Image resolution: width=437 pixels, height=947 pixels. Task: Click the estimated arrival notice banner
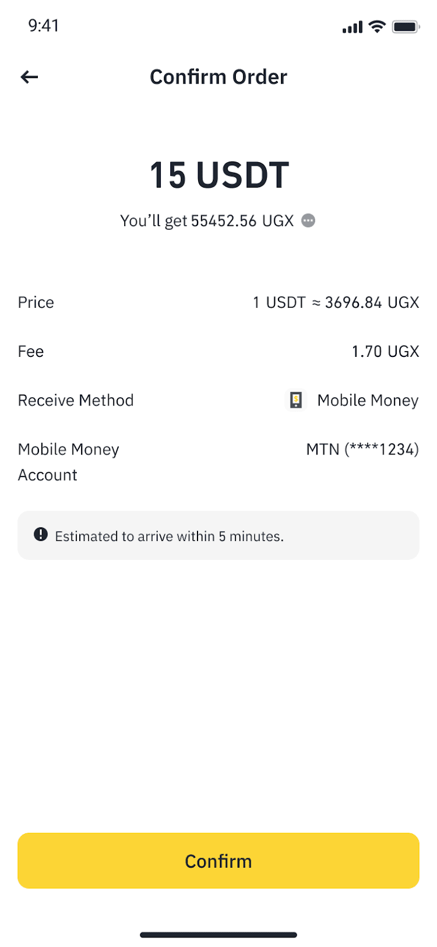pyautogui.click(x=218, y=536)
